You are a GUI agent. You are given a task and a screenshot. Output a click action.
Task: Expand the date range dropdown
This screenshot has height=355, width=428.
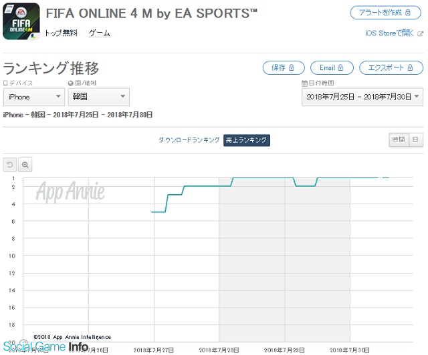coord(362,97)
